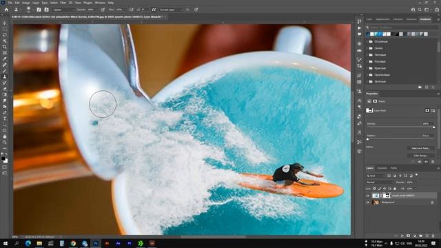Click the Search Gradients field
The height and width of the screenshot is (248, 441).
click(401, 28)
